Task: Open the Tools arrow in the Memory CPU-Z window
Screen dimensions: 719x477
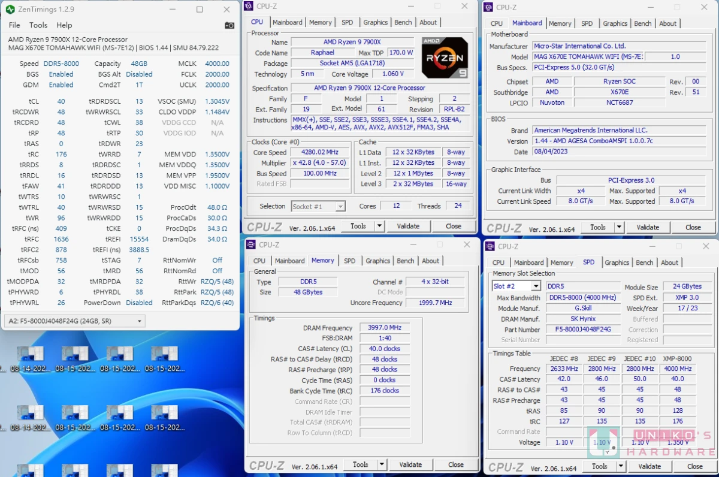Action: pos(382,464)
